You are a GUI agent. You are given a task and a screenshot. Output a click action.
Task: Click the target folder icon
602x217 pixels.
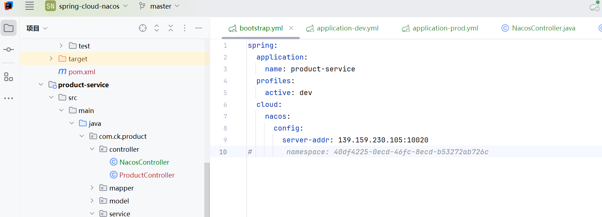(x=62, y=59)
